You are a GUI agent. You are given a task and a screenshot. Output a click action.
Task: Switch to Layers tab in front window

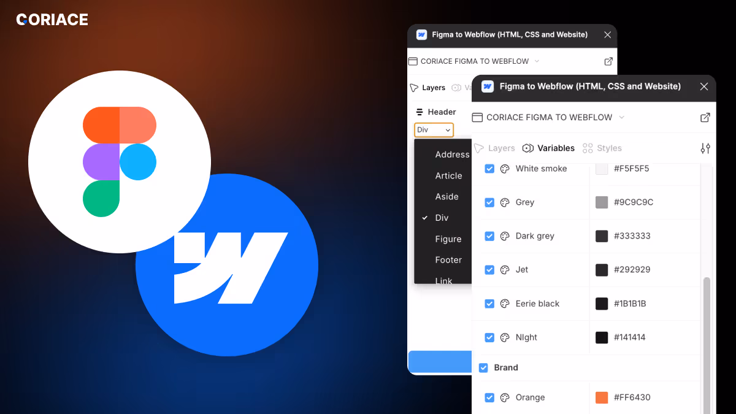(495, 148)
